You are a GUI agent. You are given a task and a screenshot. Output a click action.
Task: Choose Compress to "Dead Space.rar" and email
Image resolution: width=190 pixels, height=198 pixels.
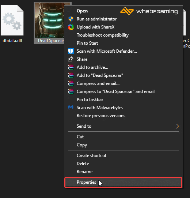pyautogui.click(x=123, y=91)
